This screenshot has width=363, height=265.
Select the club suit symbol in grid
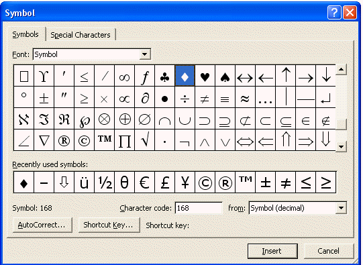(x=164, y=76)
